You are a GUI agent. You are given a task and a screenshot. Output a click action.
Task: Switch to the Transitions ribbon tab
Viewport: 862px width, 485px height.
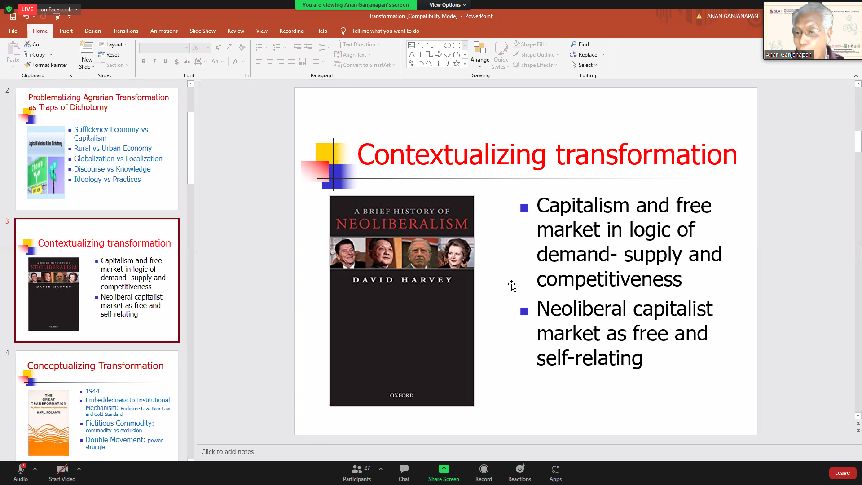(x=125, y=31)
